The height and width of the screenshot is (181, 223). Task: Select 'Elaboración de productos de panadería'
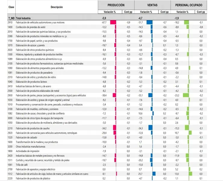point(34,73)
